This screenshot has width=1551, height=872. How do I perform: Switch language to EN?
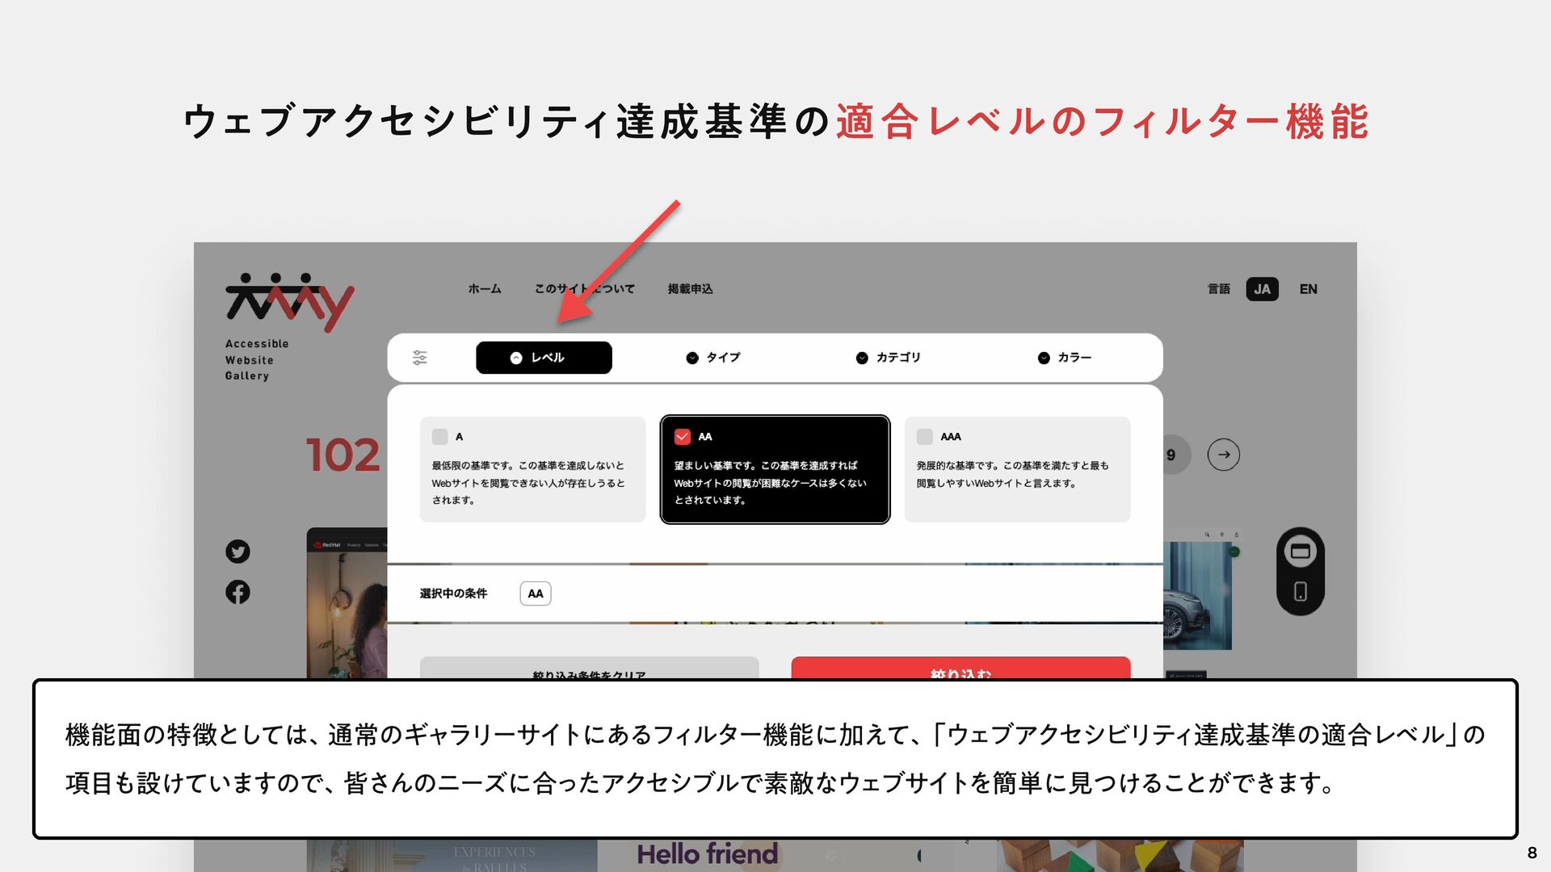point(1309,289)
